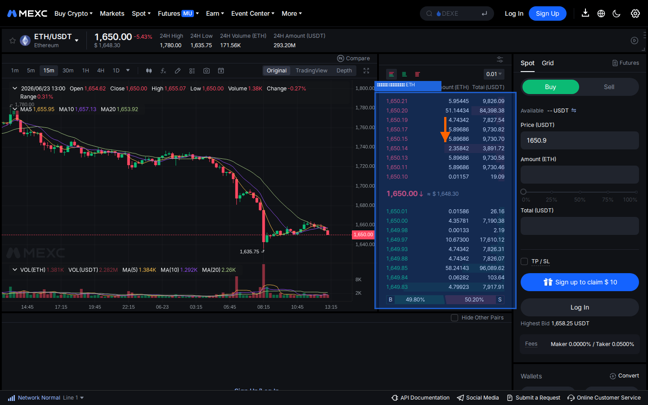Open the chart layout list icon

click(192, 71)
